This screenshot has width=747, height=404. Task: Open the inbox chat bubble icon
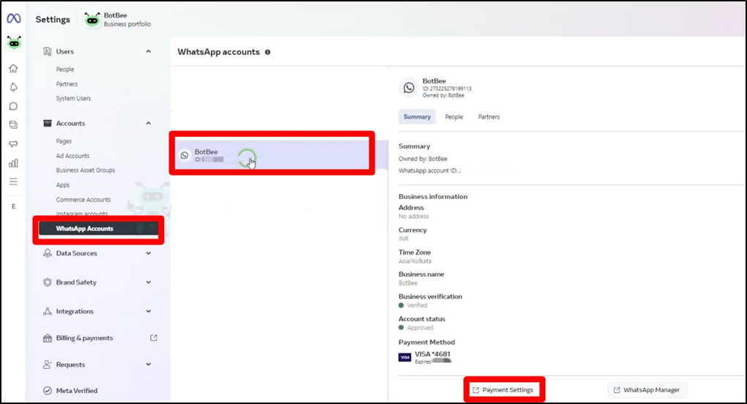pos(13,106)
